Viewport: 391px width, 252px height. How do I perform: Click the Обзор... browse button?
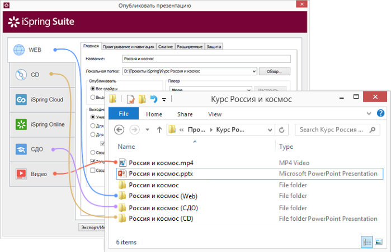coord(274,71)
